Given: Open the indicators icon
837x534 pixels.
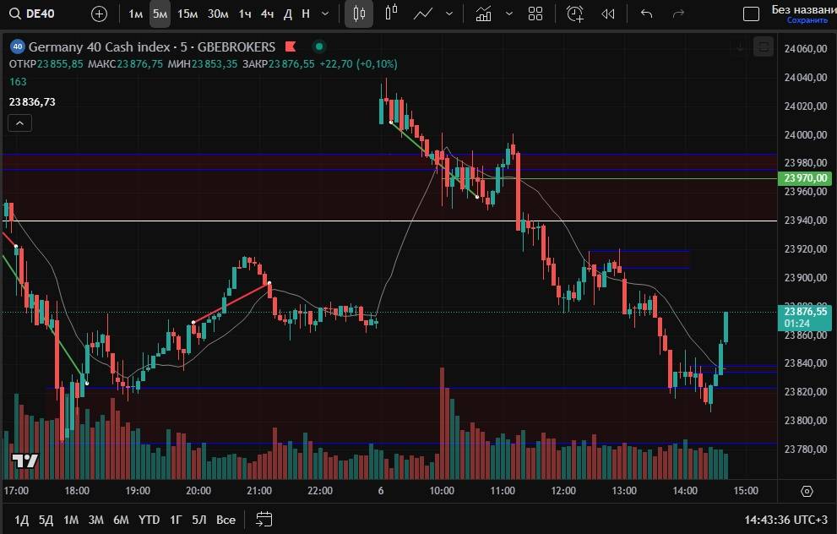Looking at the screenshot, I should (483, 14).
